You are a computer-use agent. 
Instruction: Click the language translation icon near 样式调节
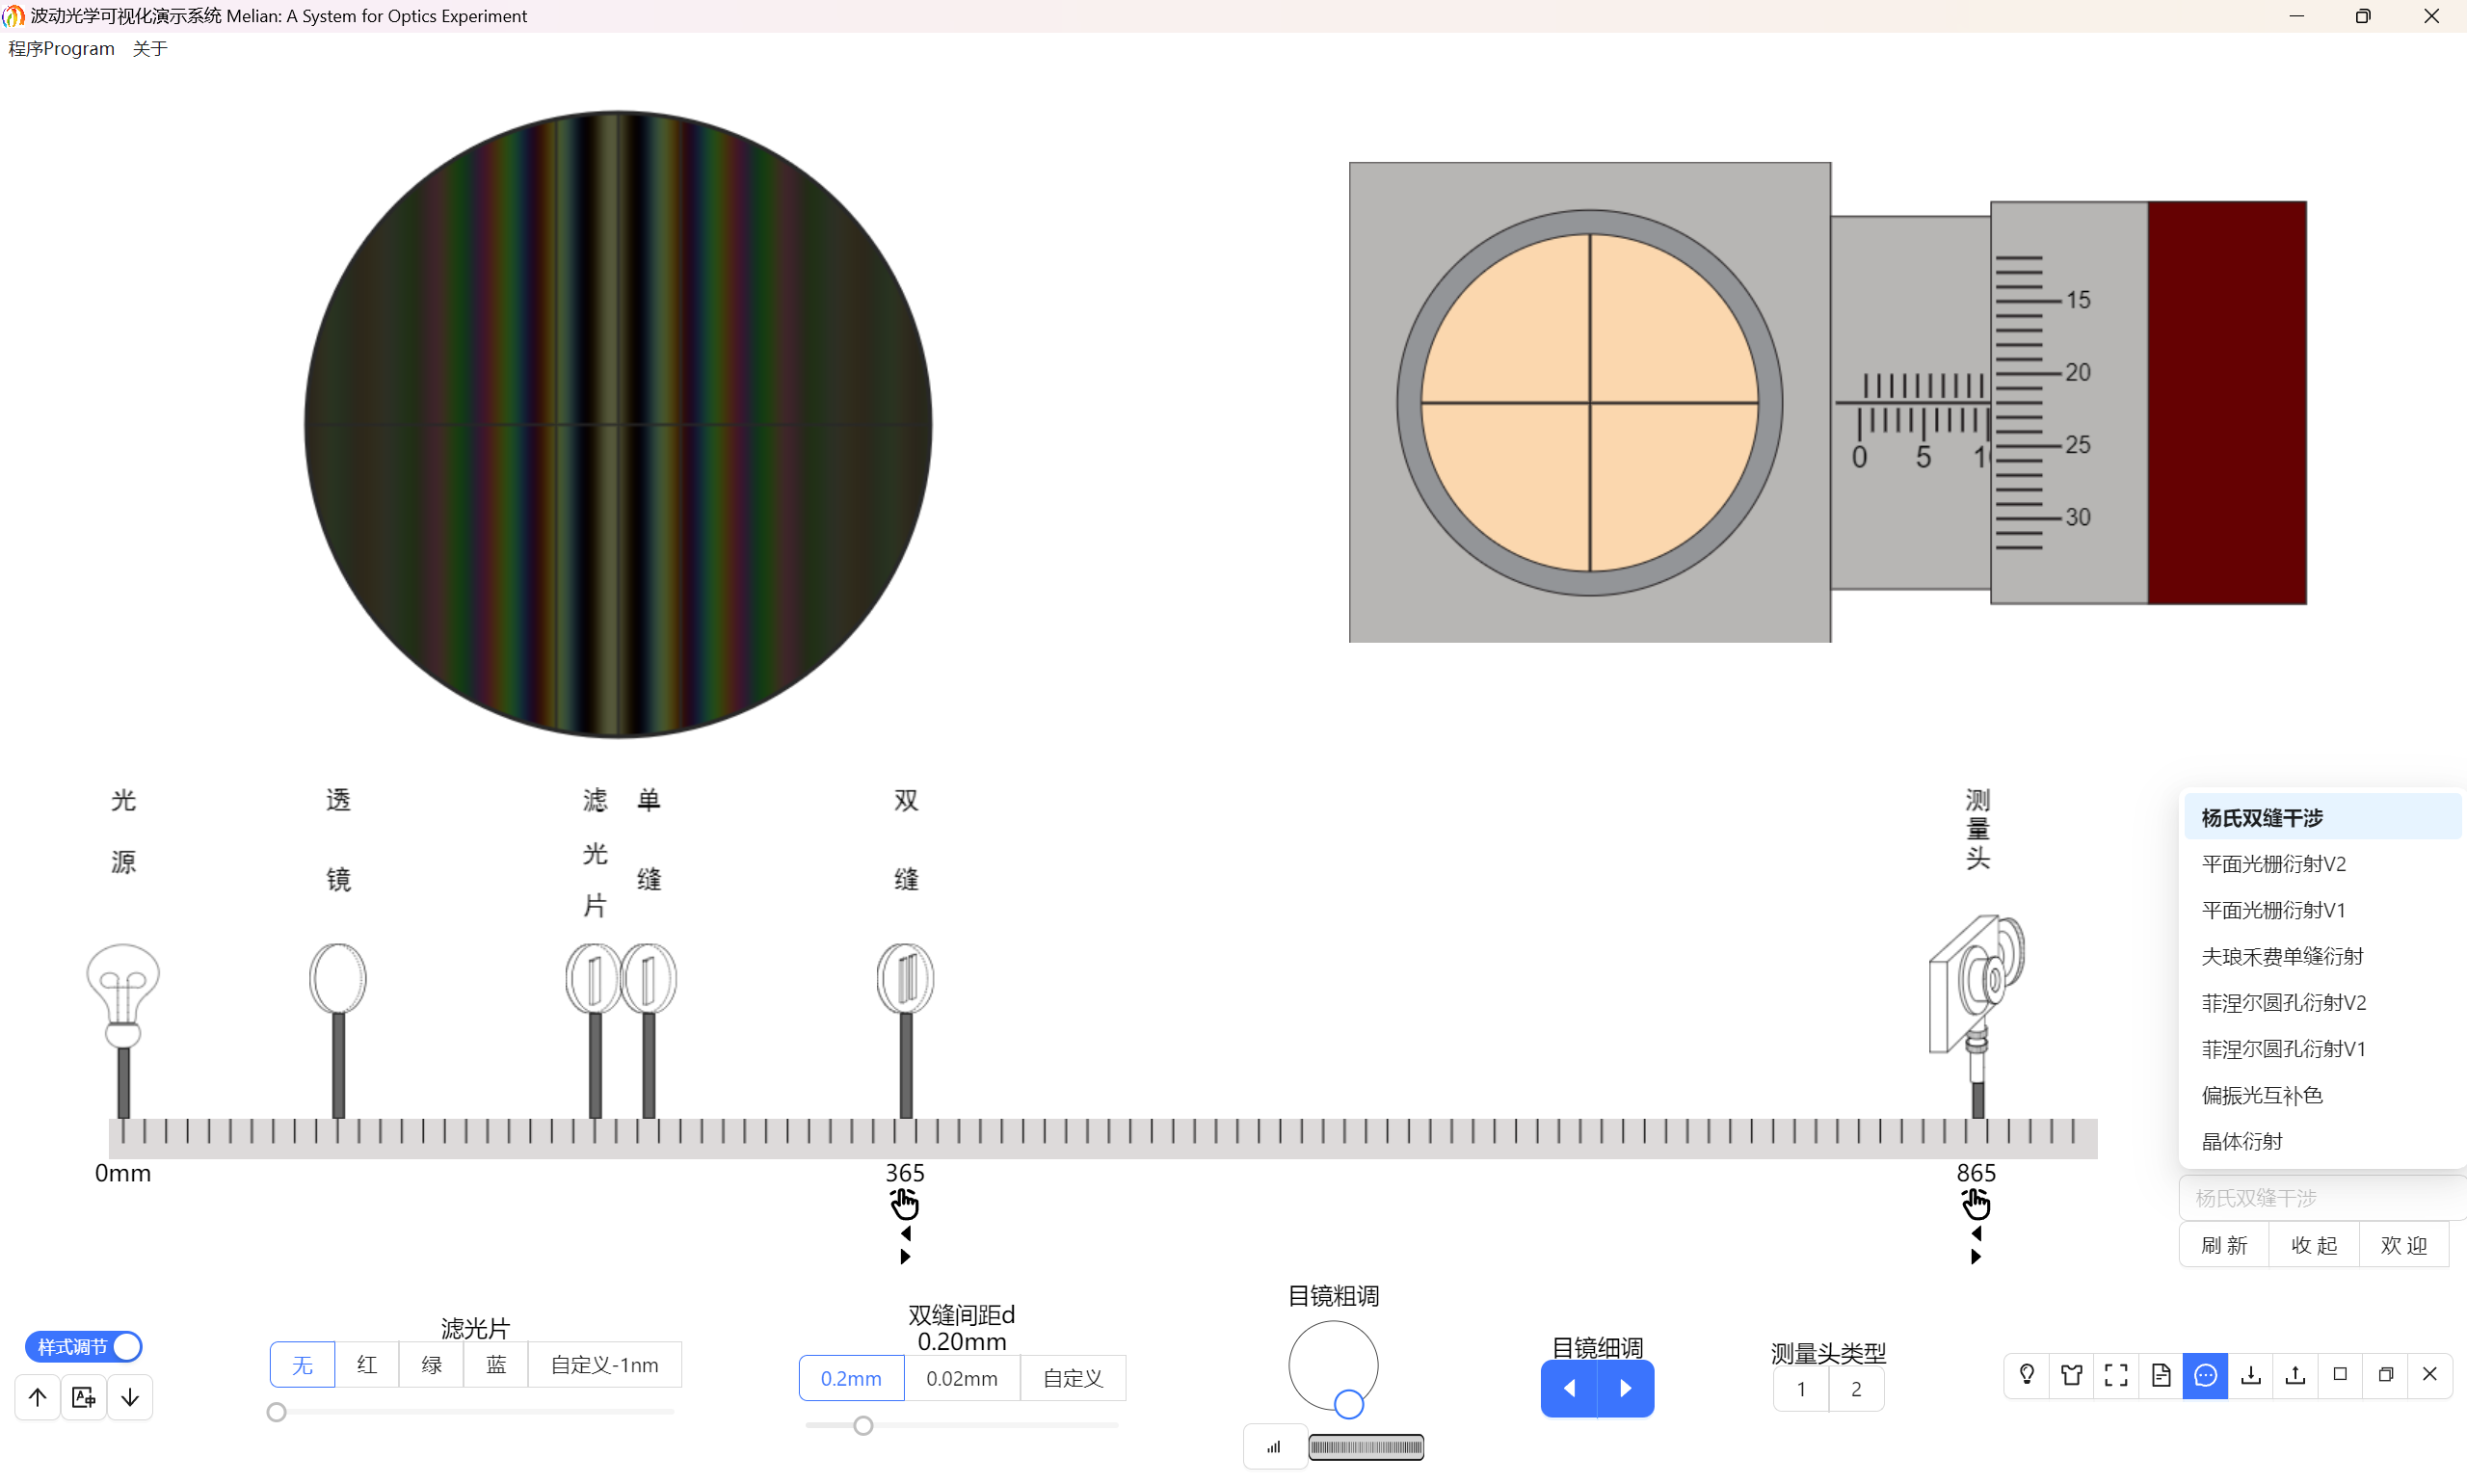coord(83,1396)
